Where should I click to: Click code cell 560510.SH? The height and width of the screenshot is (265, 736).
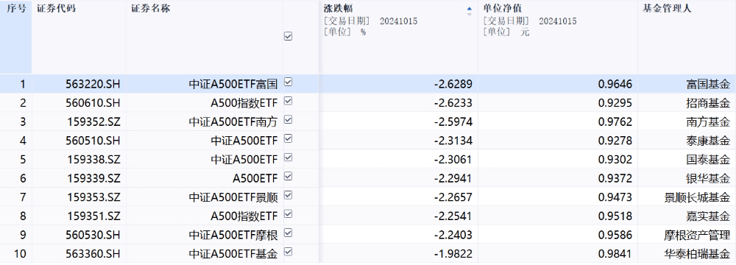coord(93,141)
